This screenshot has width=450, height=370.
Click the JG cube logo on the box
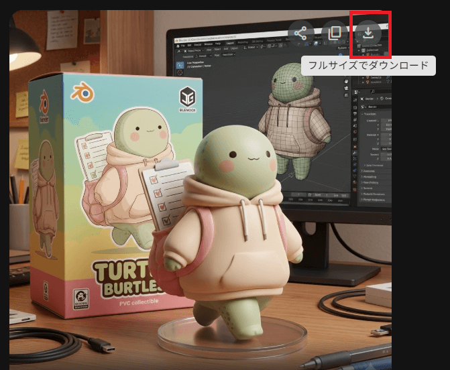point(190,96)
